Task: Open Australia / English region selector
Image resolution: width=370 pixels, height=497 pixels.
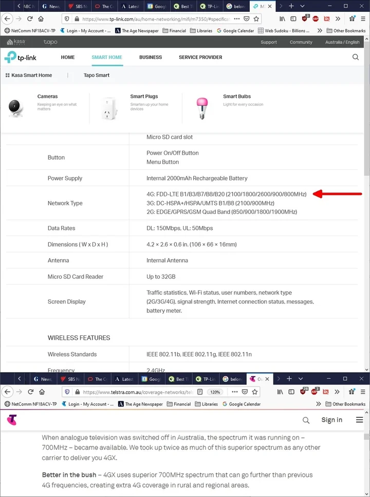Action: (342, 42)
